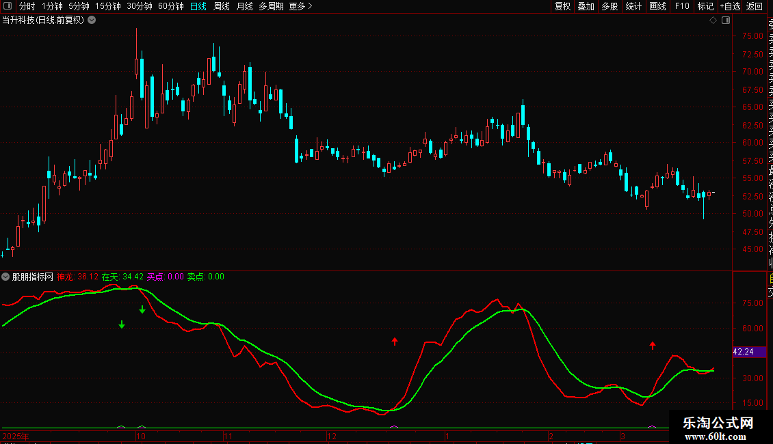773x444 pixels.
Task: Click the diamond icon above the price axis
Action: pos(713,20)
